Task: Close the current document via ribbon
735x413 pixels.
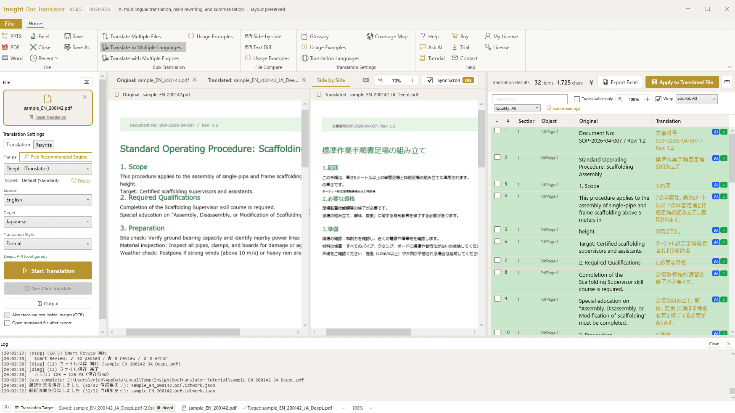Action: tap(40, 47)
